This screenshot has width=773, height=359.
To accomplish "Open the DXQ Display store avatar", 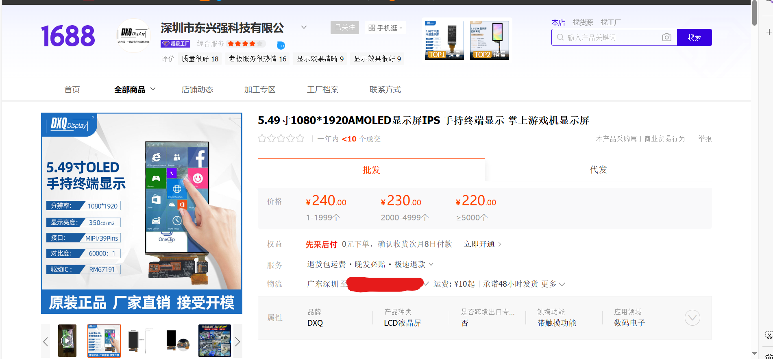I will coord(134,36).
